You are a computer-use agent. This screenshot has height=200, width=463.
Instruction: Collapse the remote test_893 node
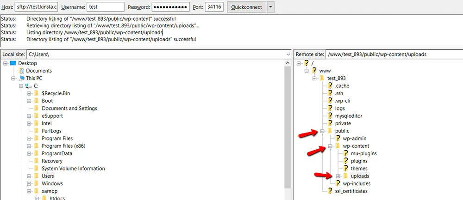(314, 79)
